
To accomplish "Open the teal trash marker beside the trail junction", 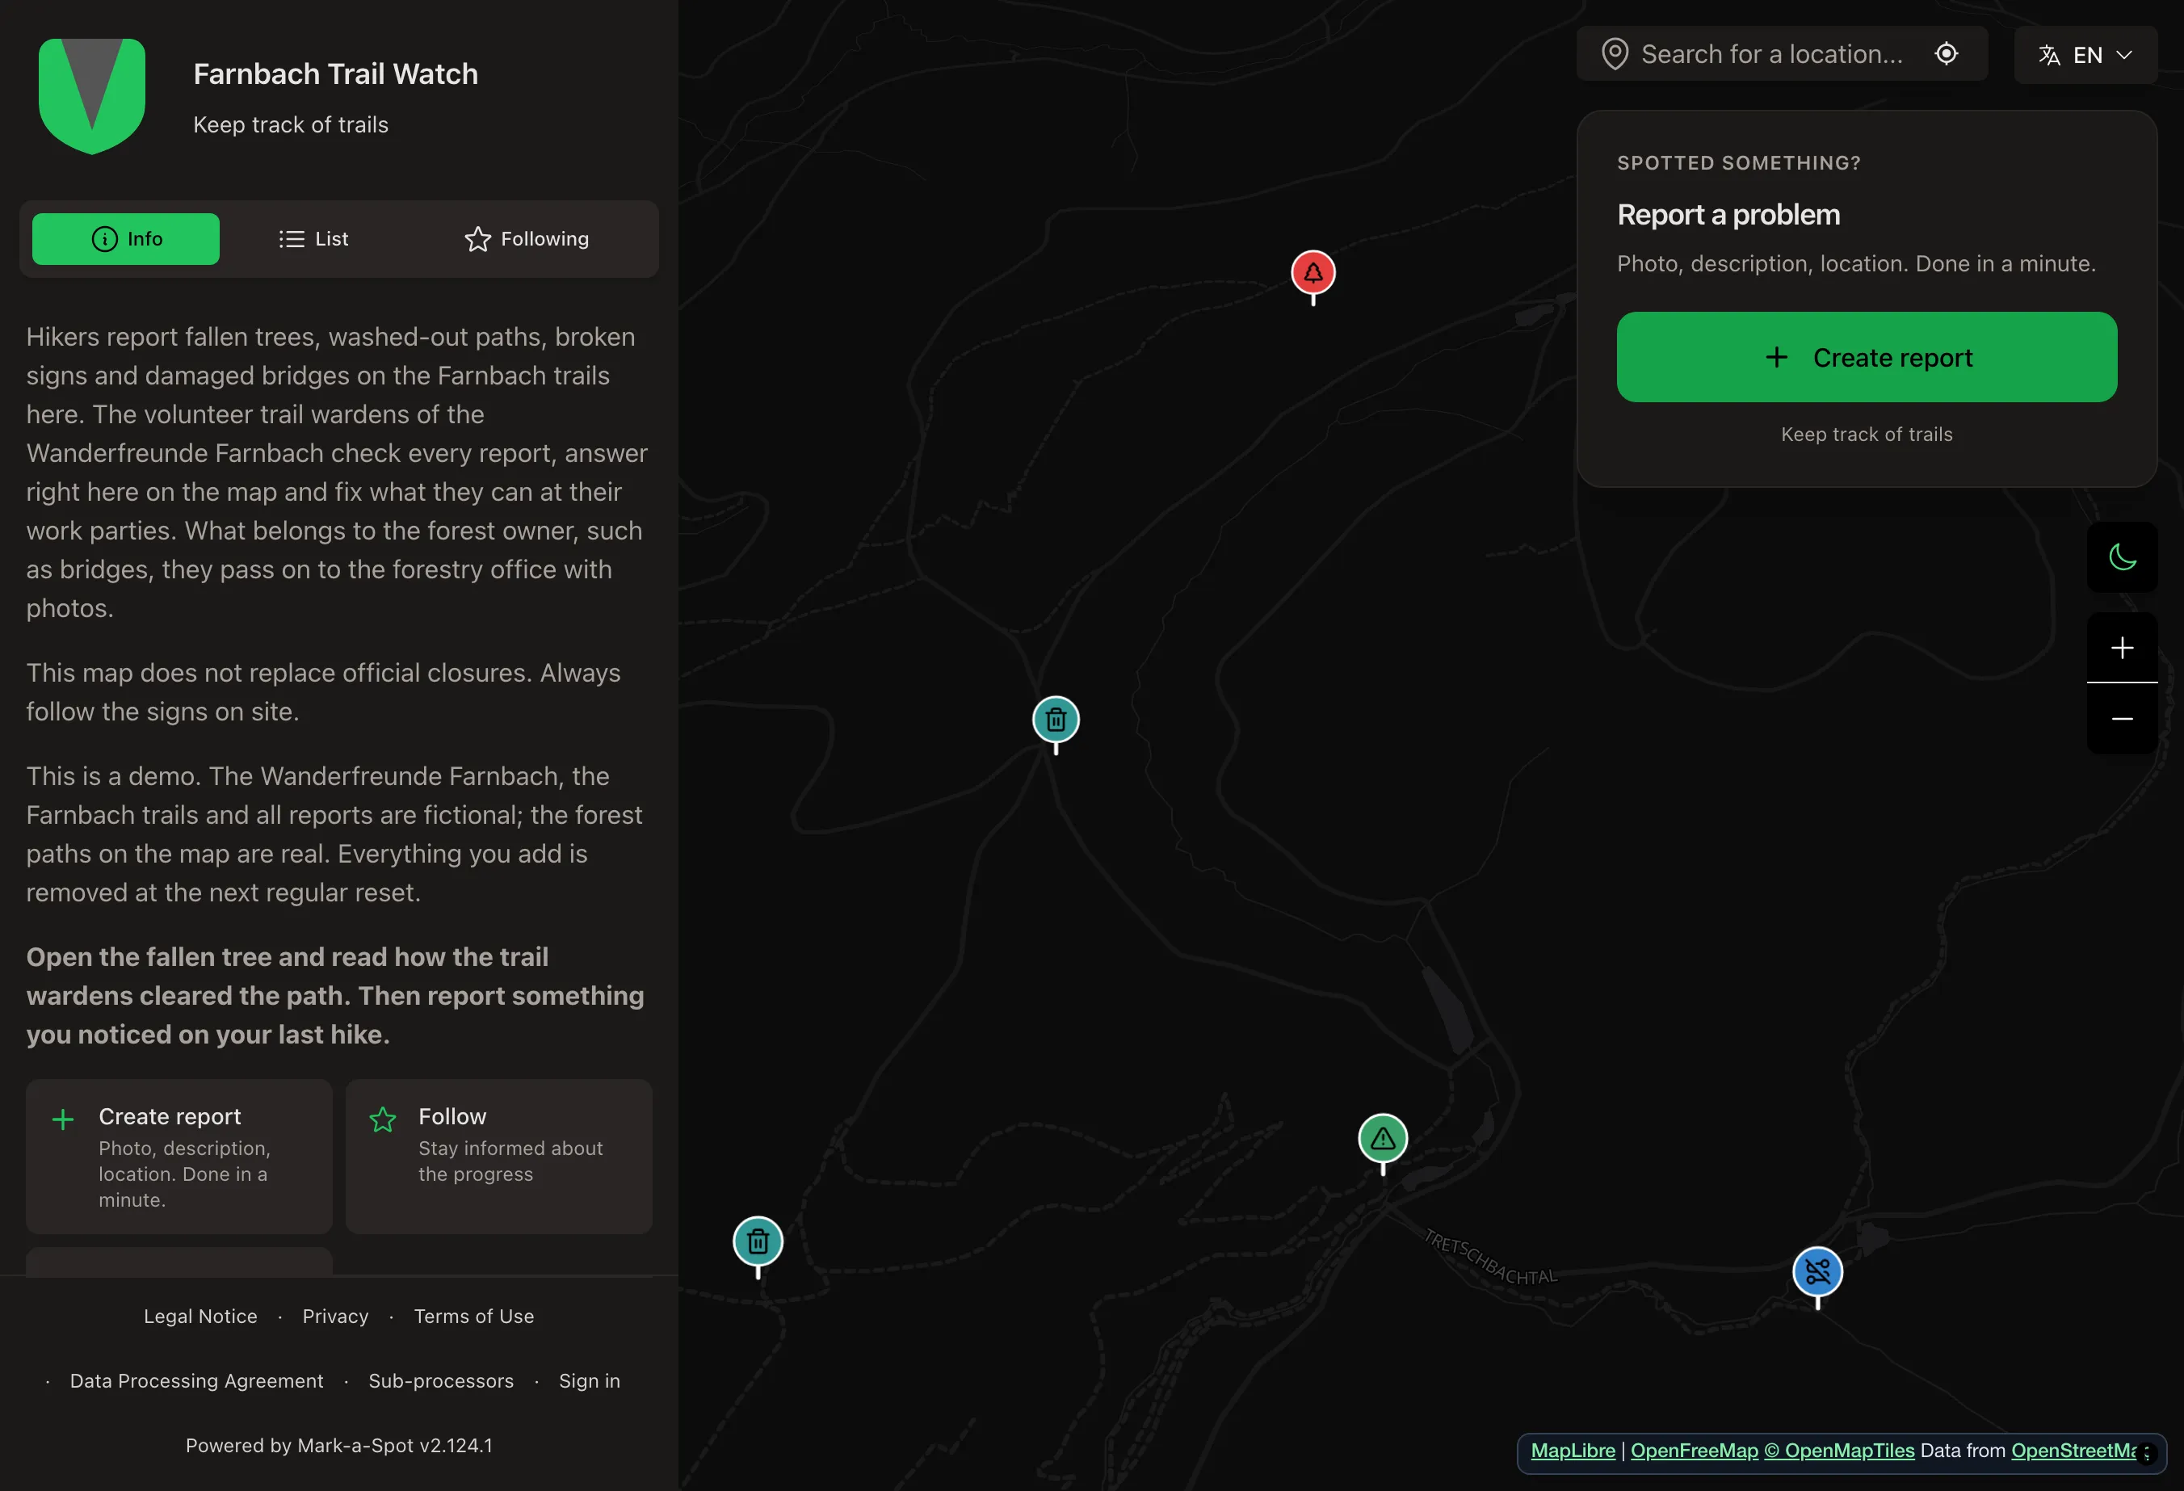I will [1056, 720].
